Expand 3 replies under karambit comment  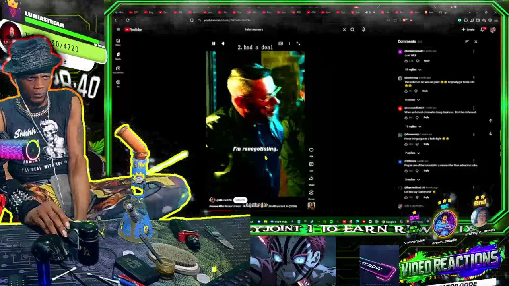(x=412, y=180)
